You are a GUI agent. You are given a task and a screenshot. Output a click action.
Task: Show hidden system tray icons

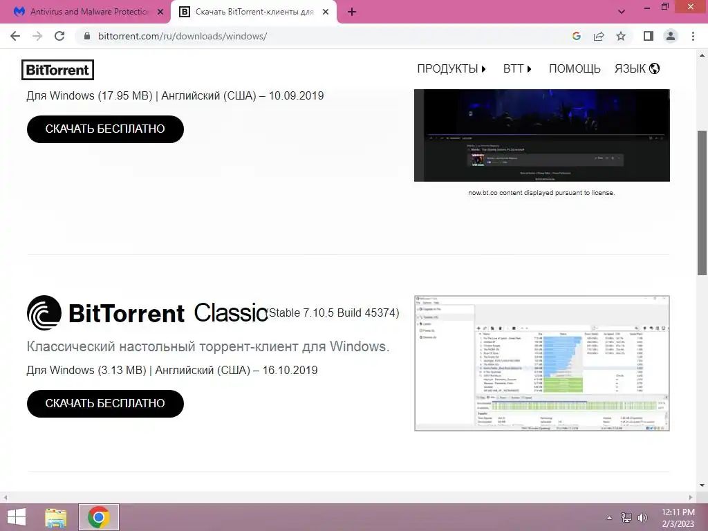pos(610,518)
